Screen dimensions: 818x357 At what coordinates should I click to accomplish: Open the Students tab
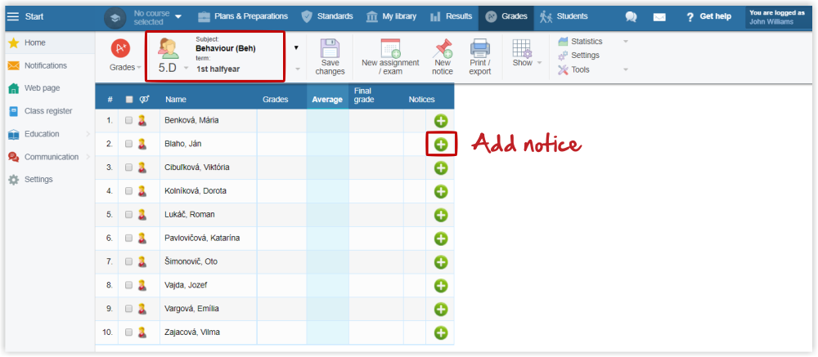click(564, 16)
